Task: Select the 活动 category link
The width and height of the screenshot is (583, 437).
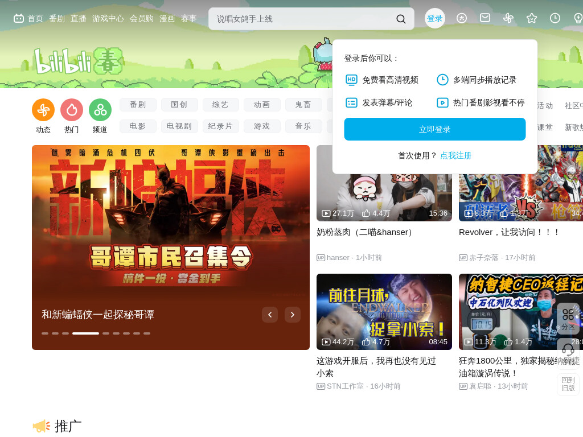Action: (x=545, y=106)
